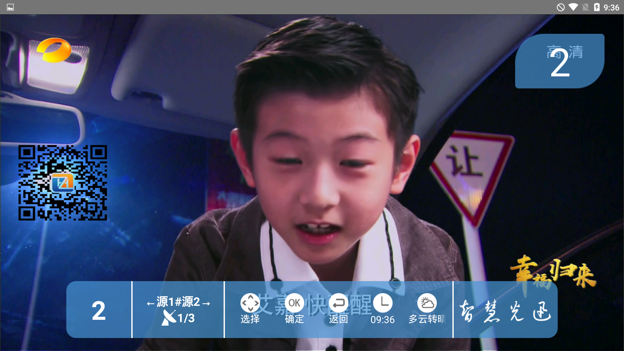
Task: Tap the 1/3 source counter
Action: (x=186, y=318)
